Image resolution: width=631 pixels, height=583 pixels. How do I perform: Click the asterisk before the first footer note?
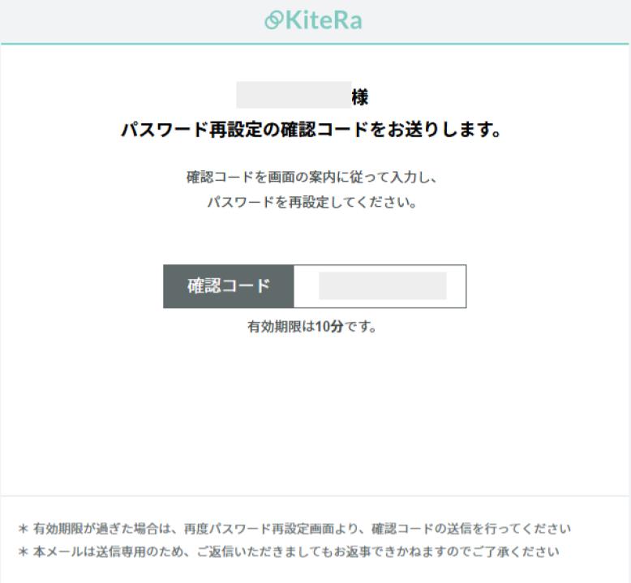[x=24, y=529]
